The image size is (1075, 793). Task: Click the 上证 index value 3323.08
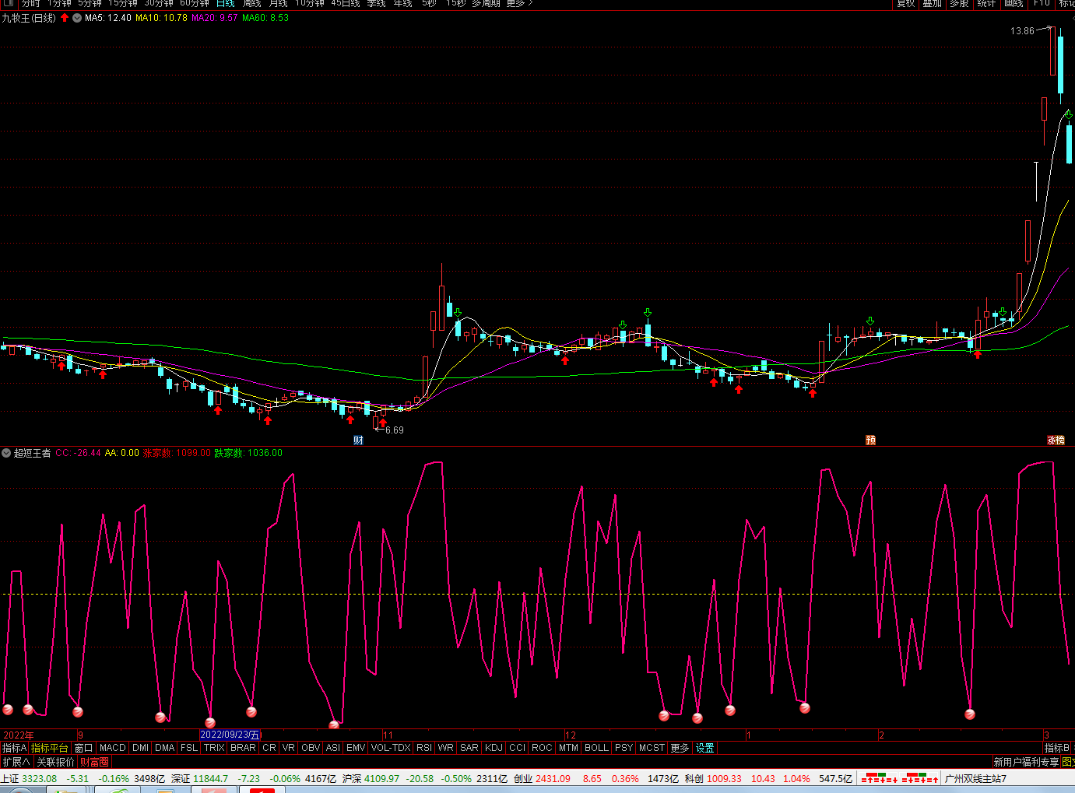tap(39, 778)
